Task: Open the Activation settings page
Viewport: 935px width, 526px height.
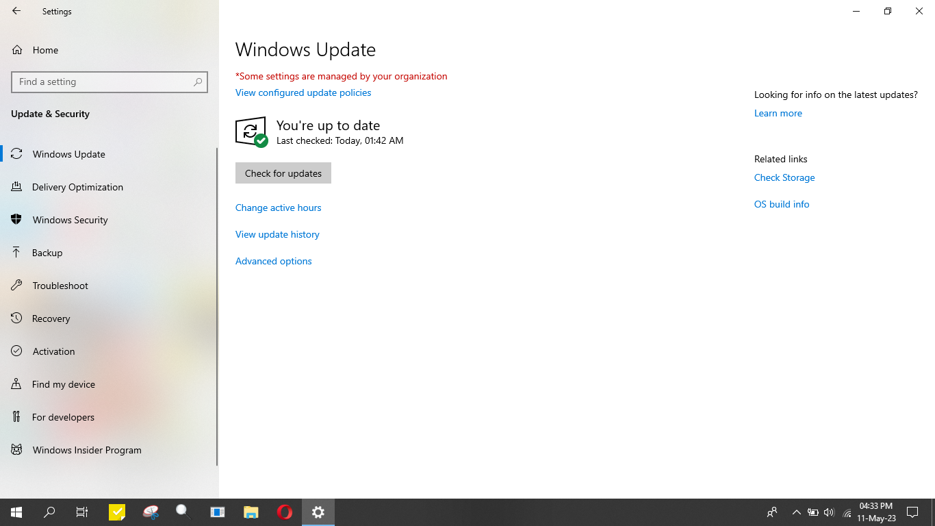Action: click(110, 351)
